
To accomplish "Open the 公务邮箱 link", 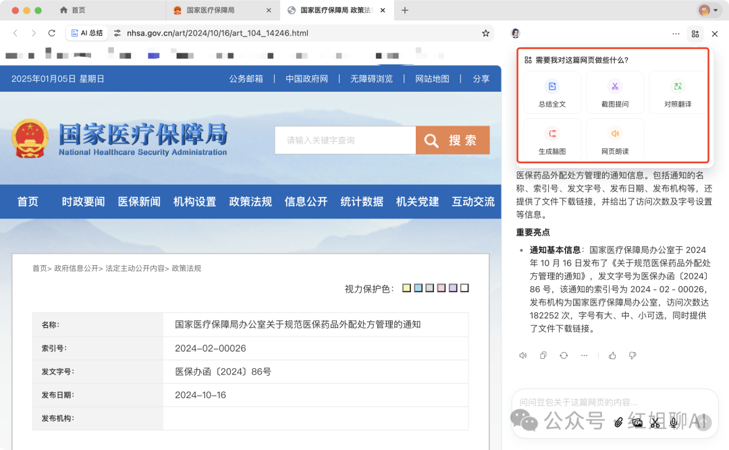I will pyautogui.click(x=246, y=78).
